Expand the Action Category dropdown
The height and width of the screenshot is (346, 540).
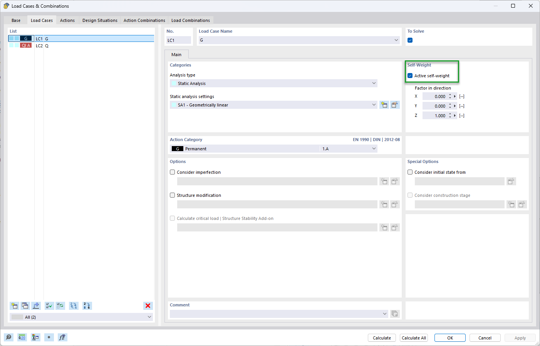pyautogui.click(x=374, y=148)
